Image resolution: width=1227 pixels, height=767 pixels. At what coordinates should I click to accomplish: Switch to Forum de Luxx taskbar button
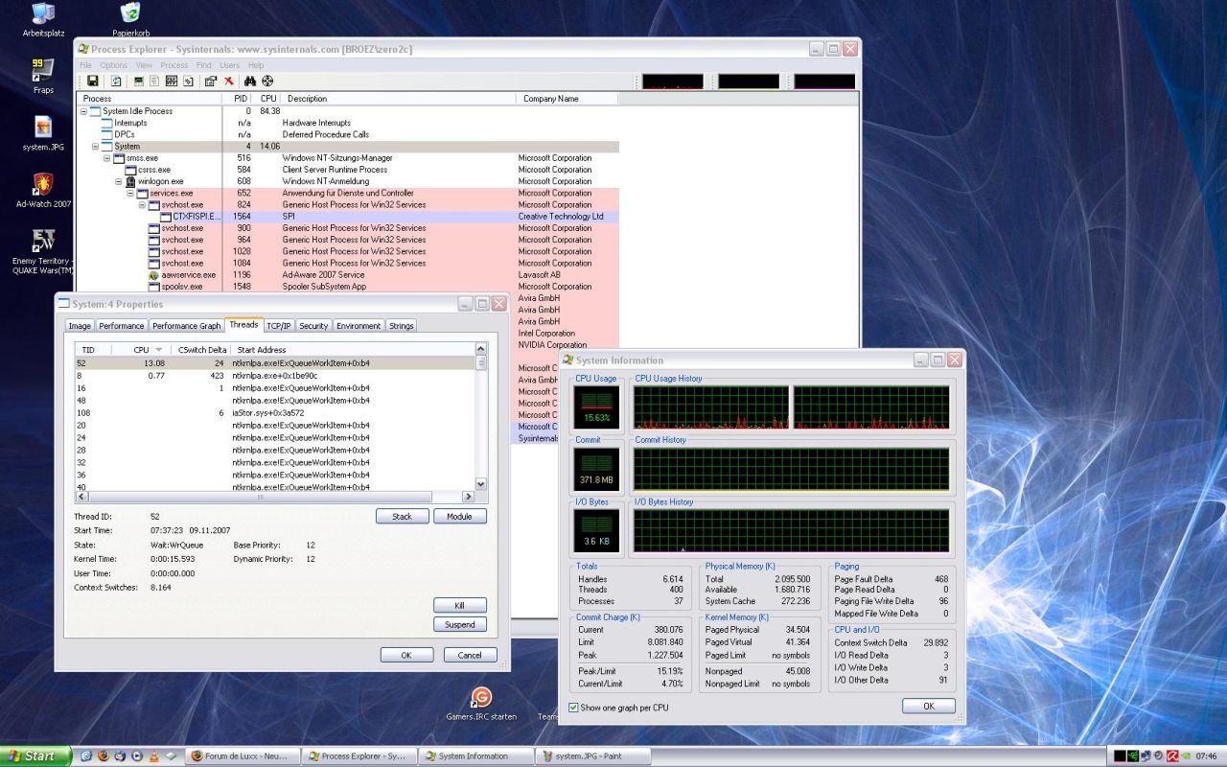[243, 755]
